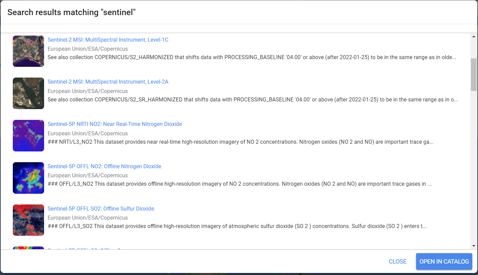Click the Level-1C COPERNICUS/S2_HARMONIZED description text
The image size is (478, 275).
click(252, 57)
